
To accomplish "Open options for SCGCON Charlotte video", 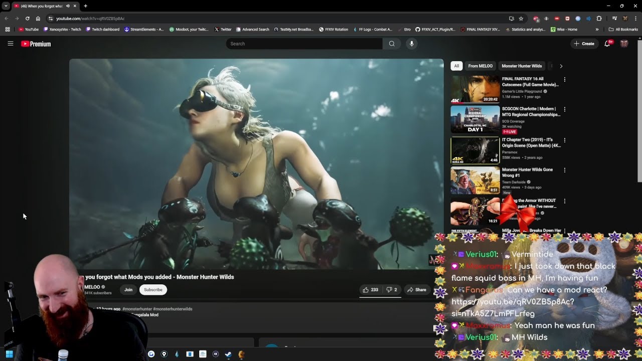I will pyautogui.click(x=565, y=109).
